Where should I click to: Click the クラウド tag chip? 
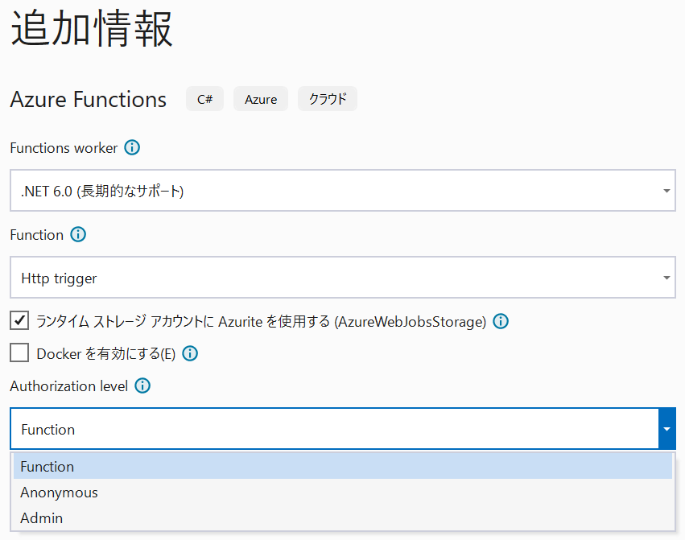(x=327, y=99)
